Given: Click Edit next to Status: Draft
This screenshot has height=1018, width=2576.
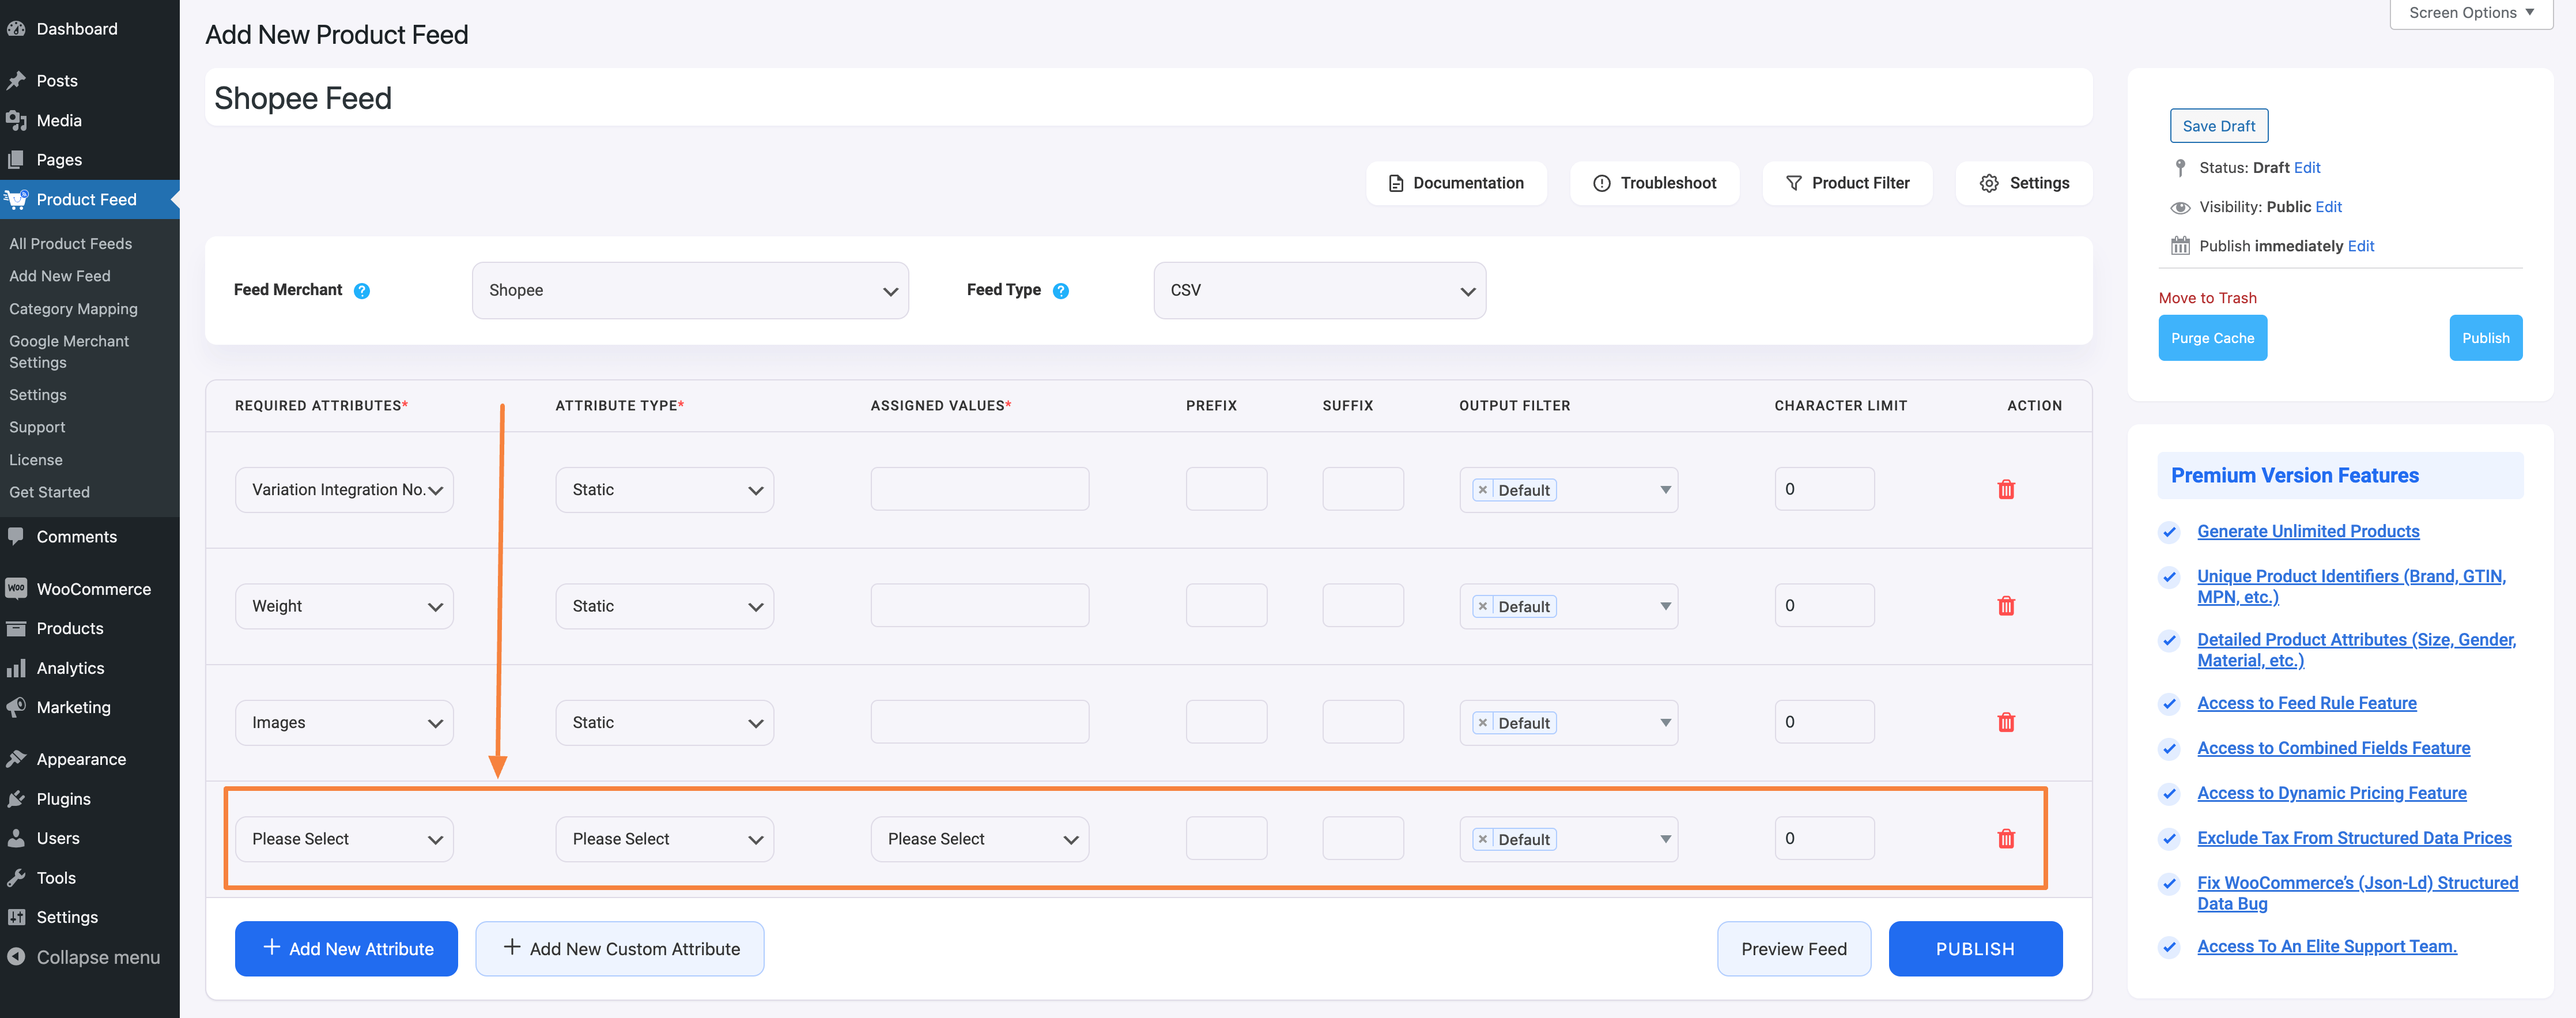Looking at the screenshot, I should (2307, 168).
